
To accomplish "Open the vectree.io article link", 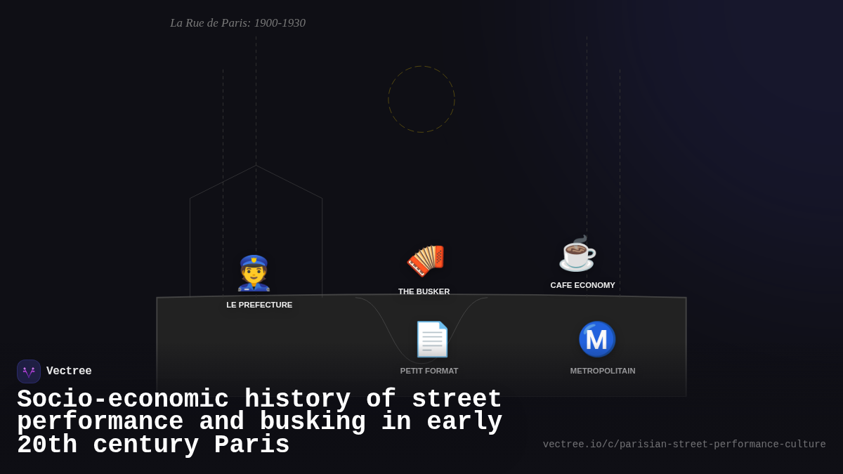I will coord(684,444).
